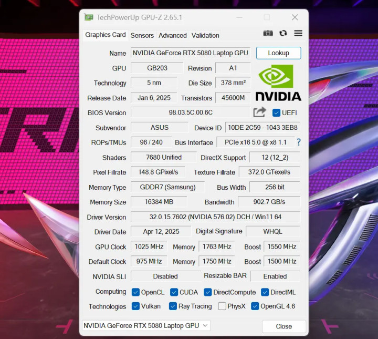Click the Subvendor value ASUS
The image size is (378, 339).
point(160,127)
